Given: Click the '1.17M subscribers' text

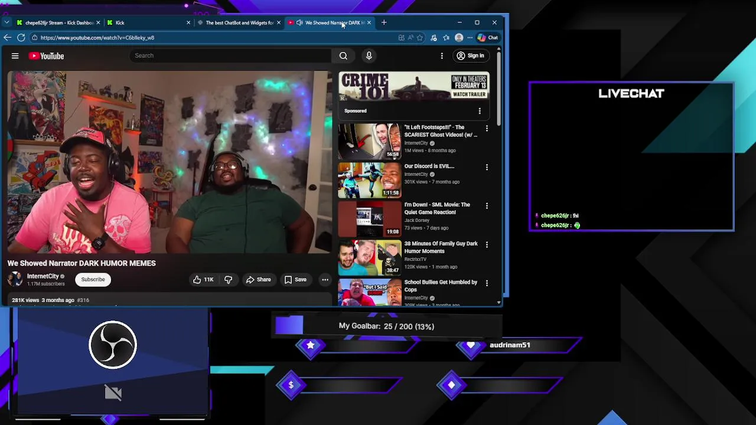Looking at the screenshot, I should 46,284.
